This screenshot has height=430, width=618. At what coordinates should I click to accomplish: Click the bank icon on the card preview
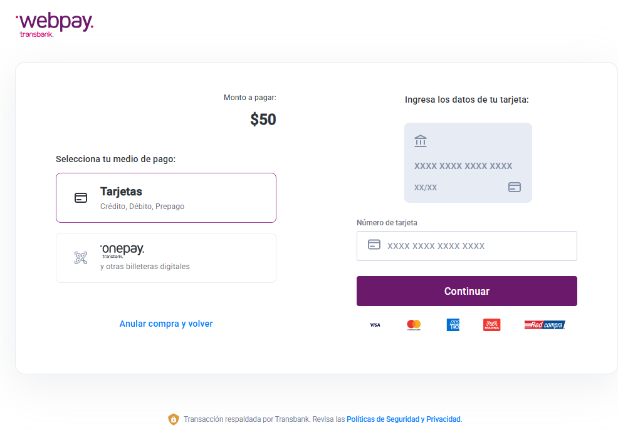(x=420, y=141)
